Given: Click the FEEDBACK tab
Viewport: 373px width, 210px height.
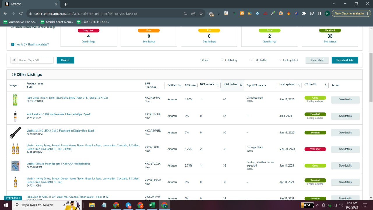Looking at the screenshot, I should pyautogui.click(x=13, y=198).
